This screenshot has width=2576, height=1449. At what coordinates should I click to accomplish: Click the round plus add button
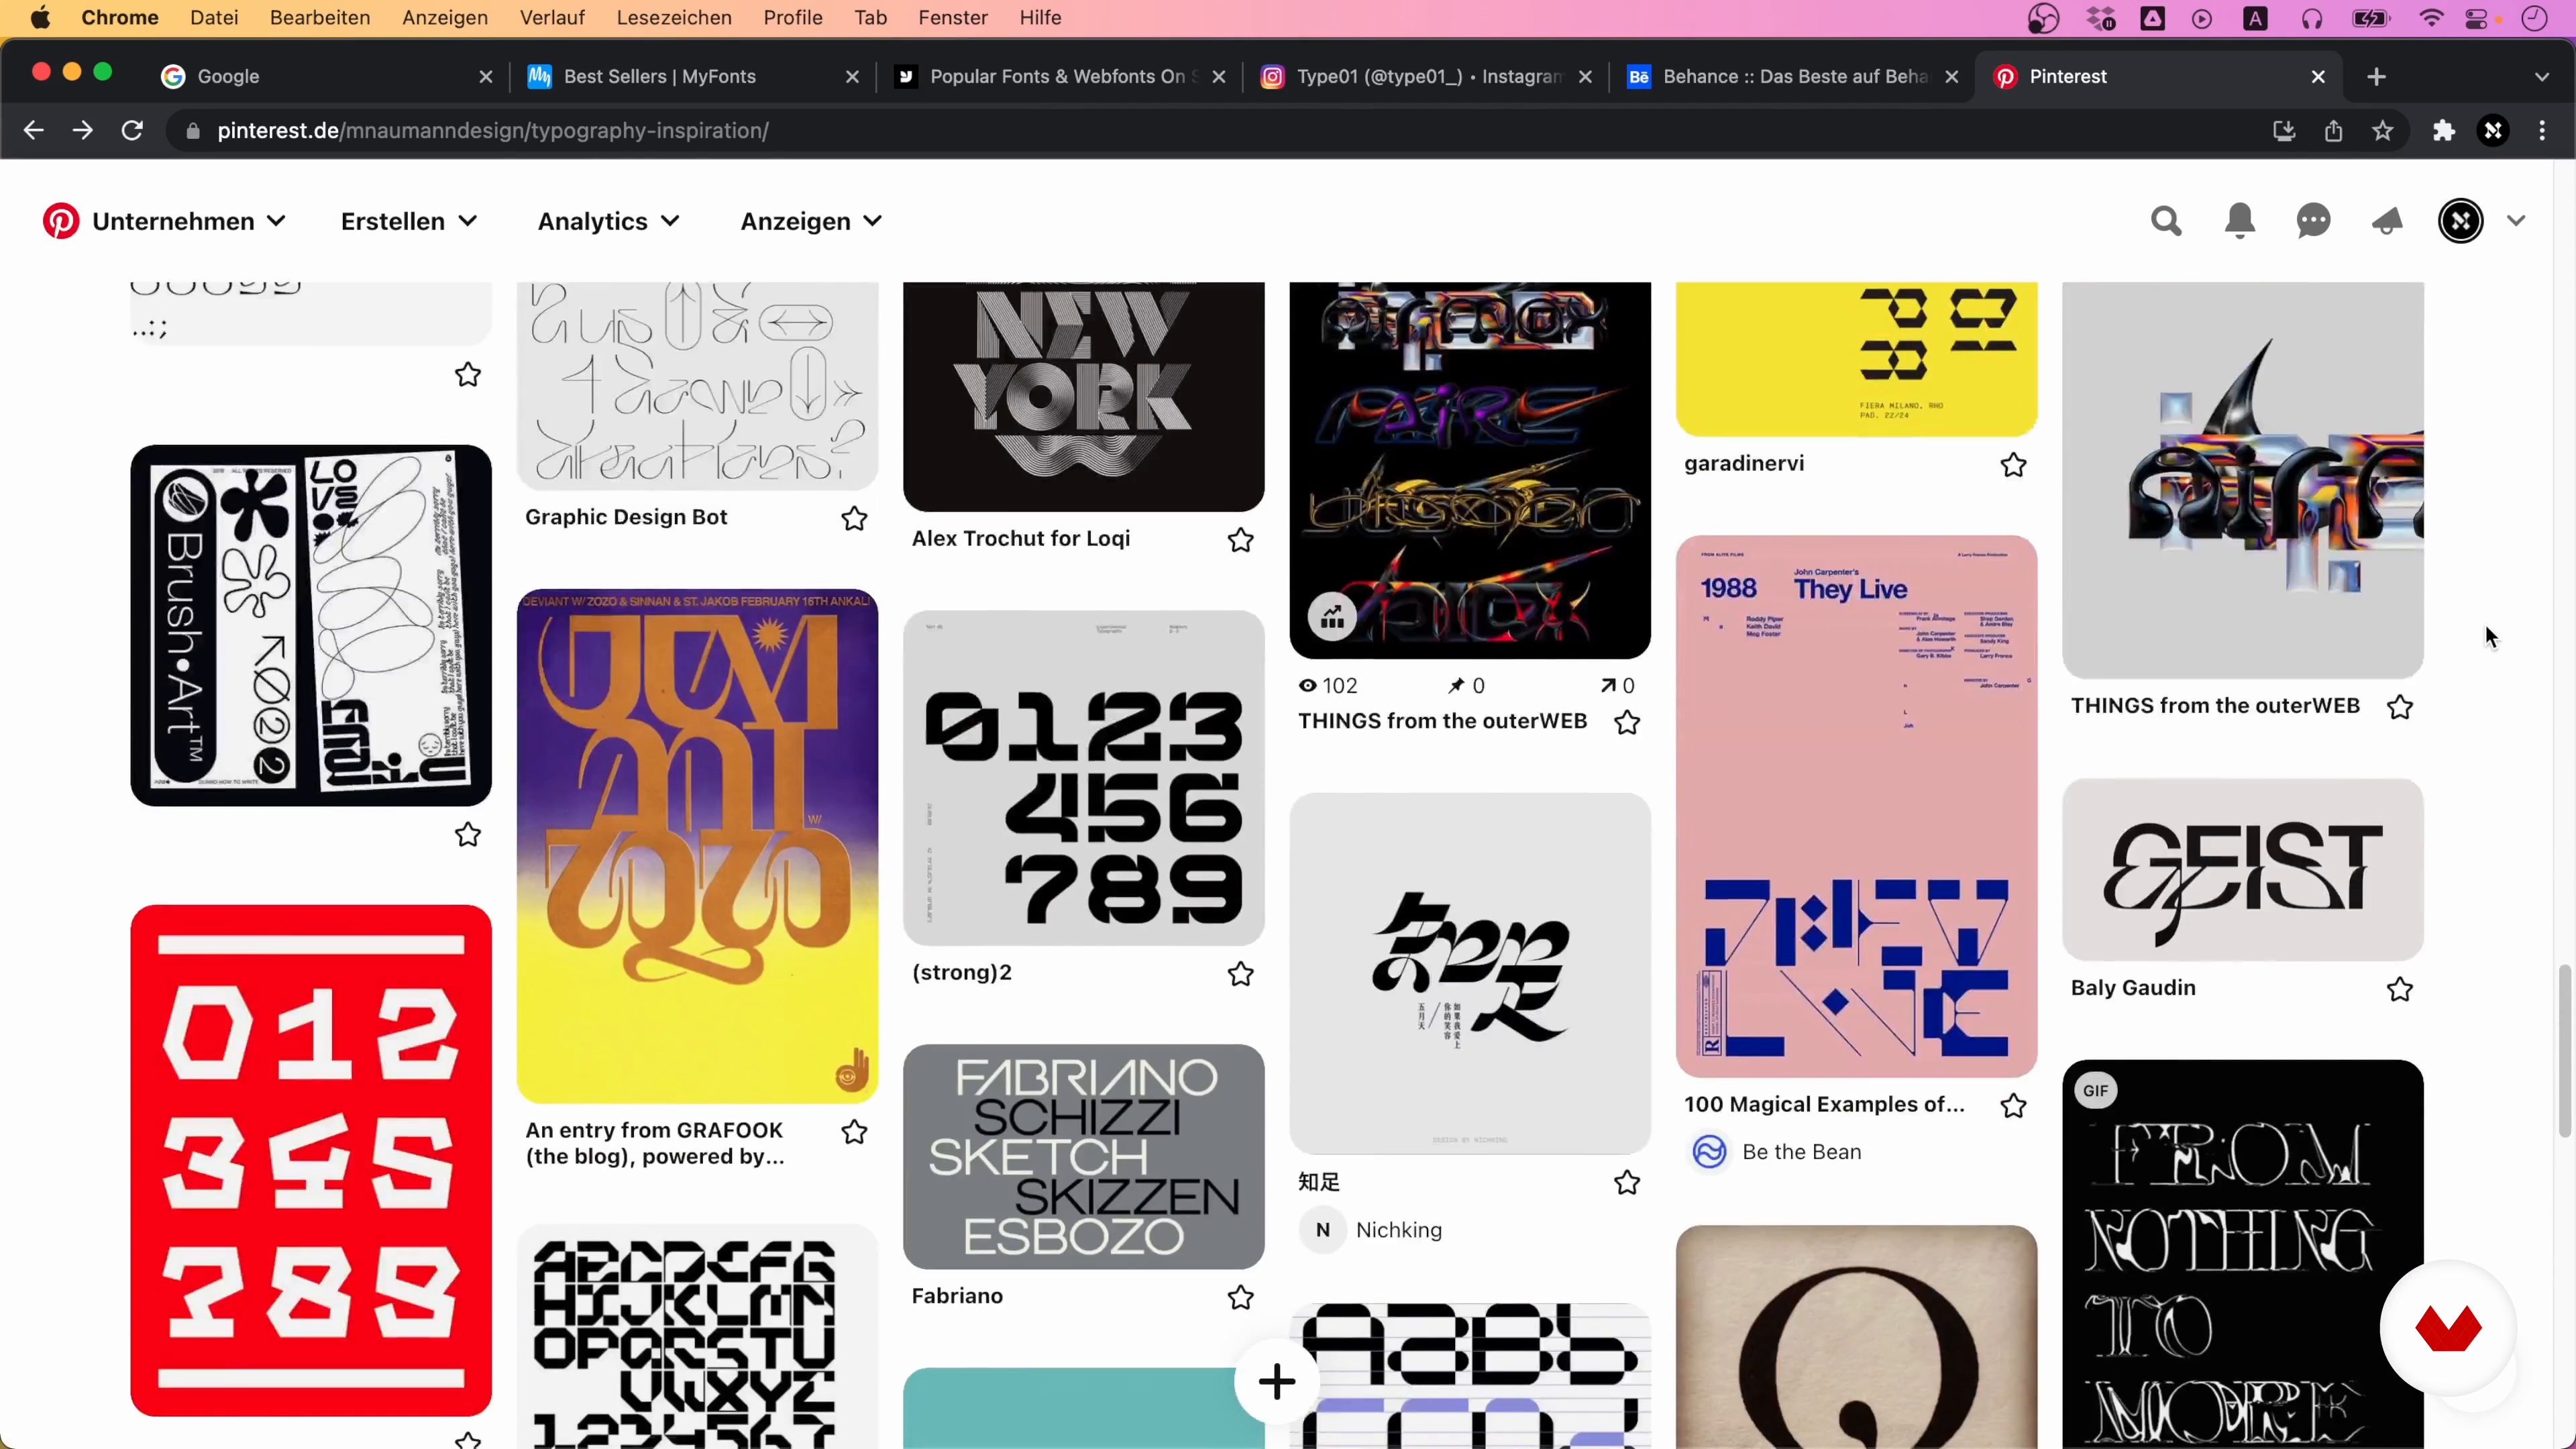pyautogui.click(x=1277, y=1382)
